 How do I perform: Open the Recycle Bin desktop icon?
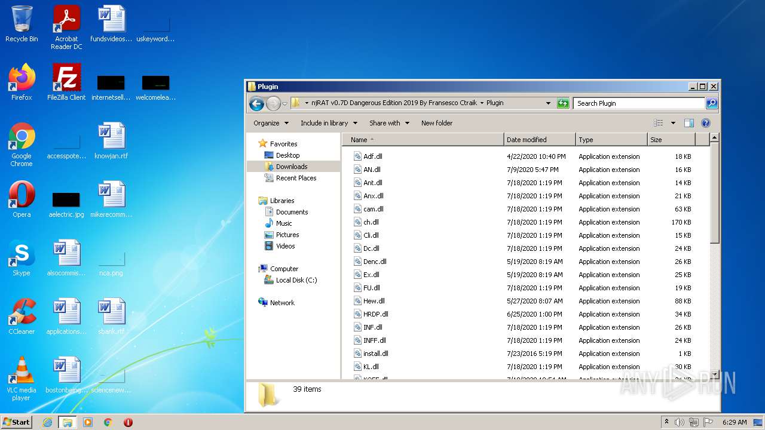tap(22, 24)
